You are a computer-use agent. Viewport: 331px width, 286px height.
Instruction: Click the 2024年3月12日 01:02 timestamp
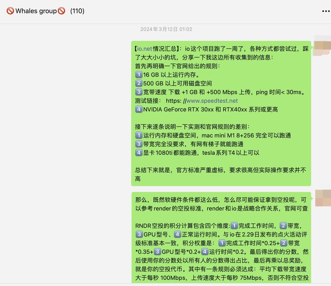166,29
